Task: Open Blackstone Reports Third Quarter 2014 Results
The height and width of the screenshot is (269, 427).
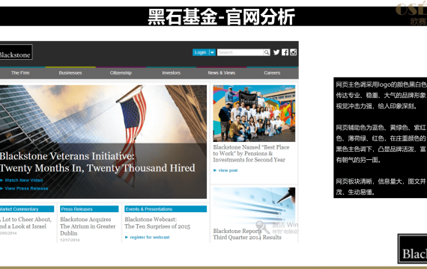Action: pos(247,234)
